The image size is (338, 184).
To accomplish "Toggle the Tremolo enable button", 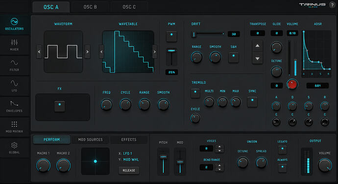I will tap(195, 93).
